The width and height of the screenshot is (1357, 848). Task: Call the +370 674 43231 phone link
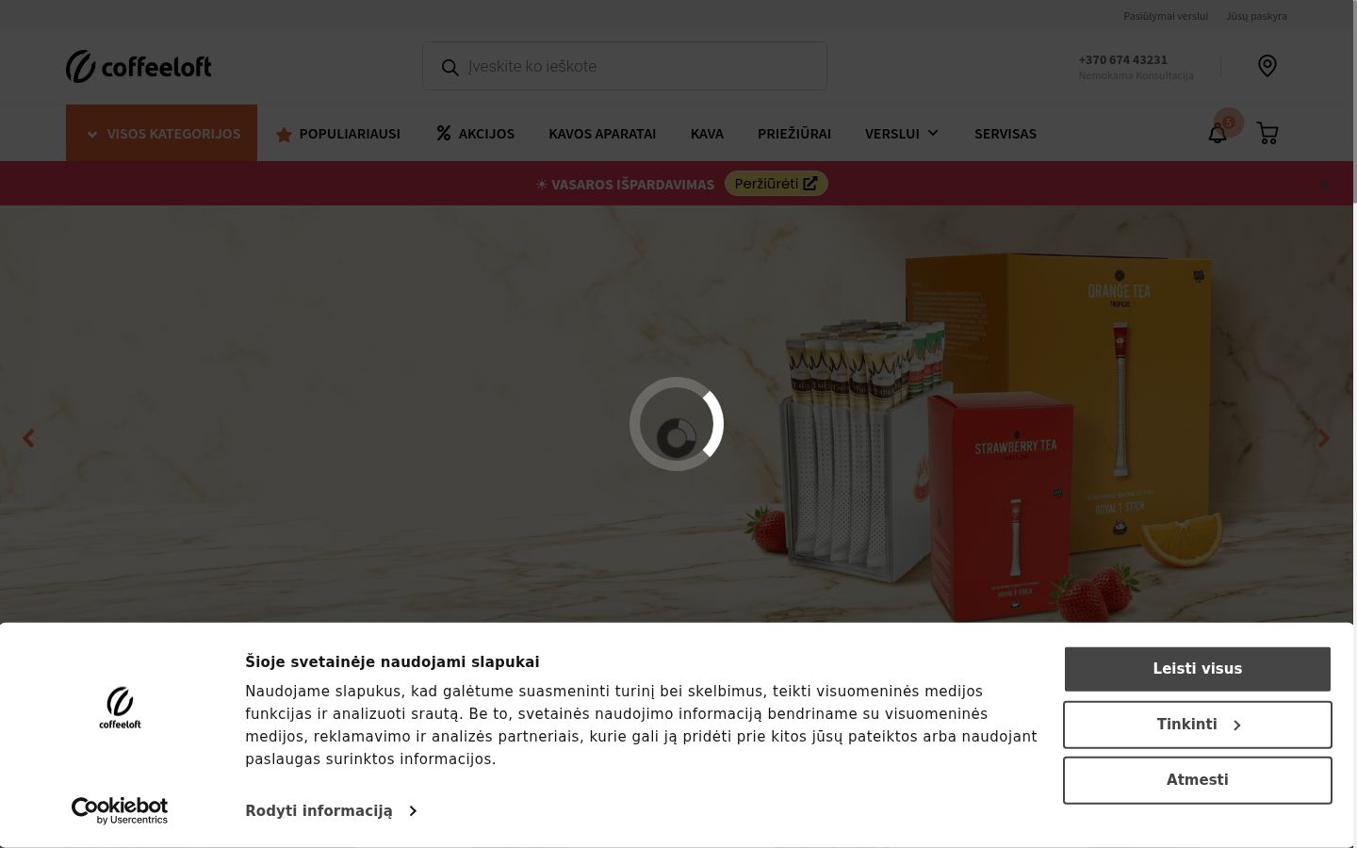1123,59
